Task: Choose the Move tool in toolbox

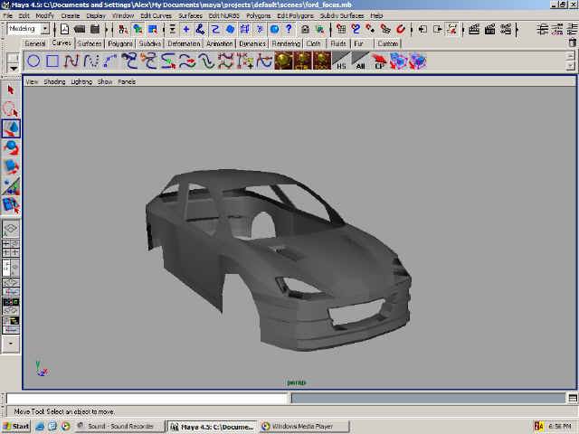Action: click(12, 128)
